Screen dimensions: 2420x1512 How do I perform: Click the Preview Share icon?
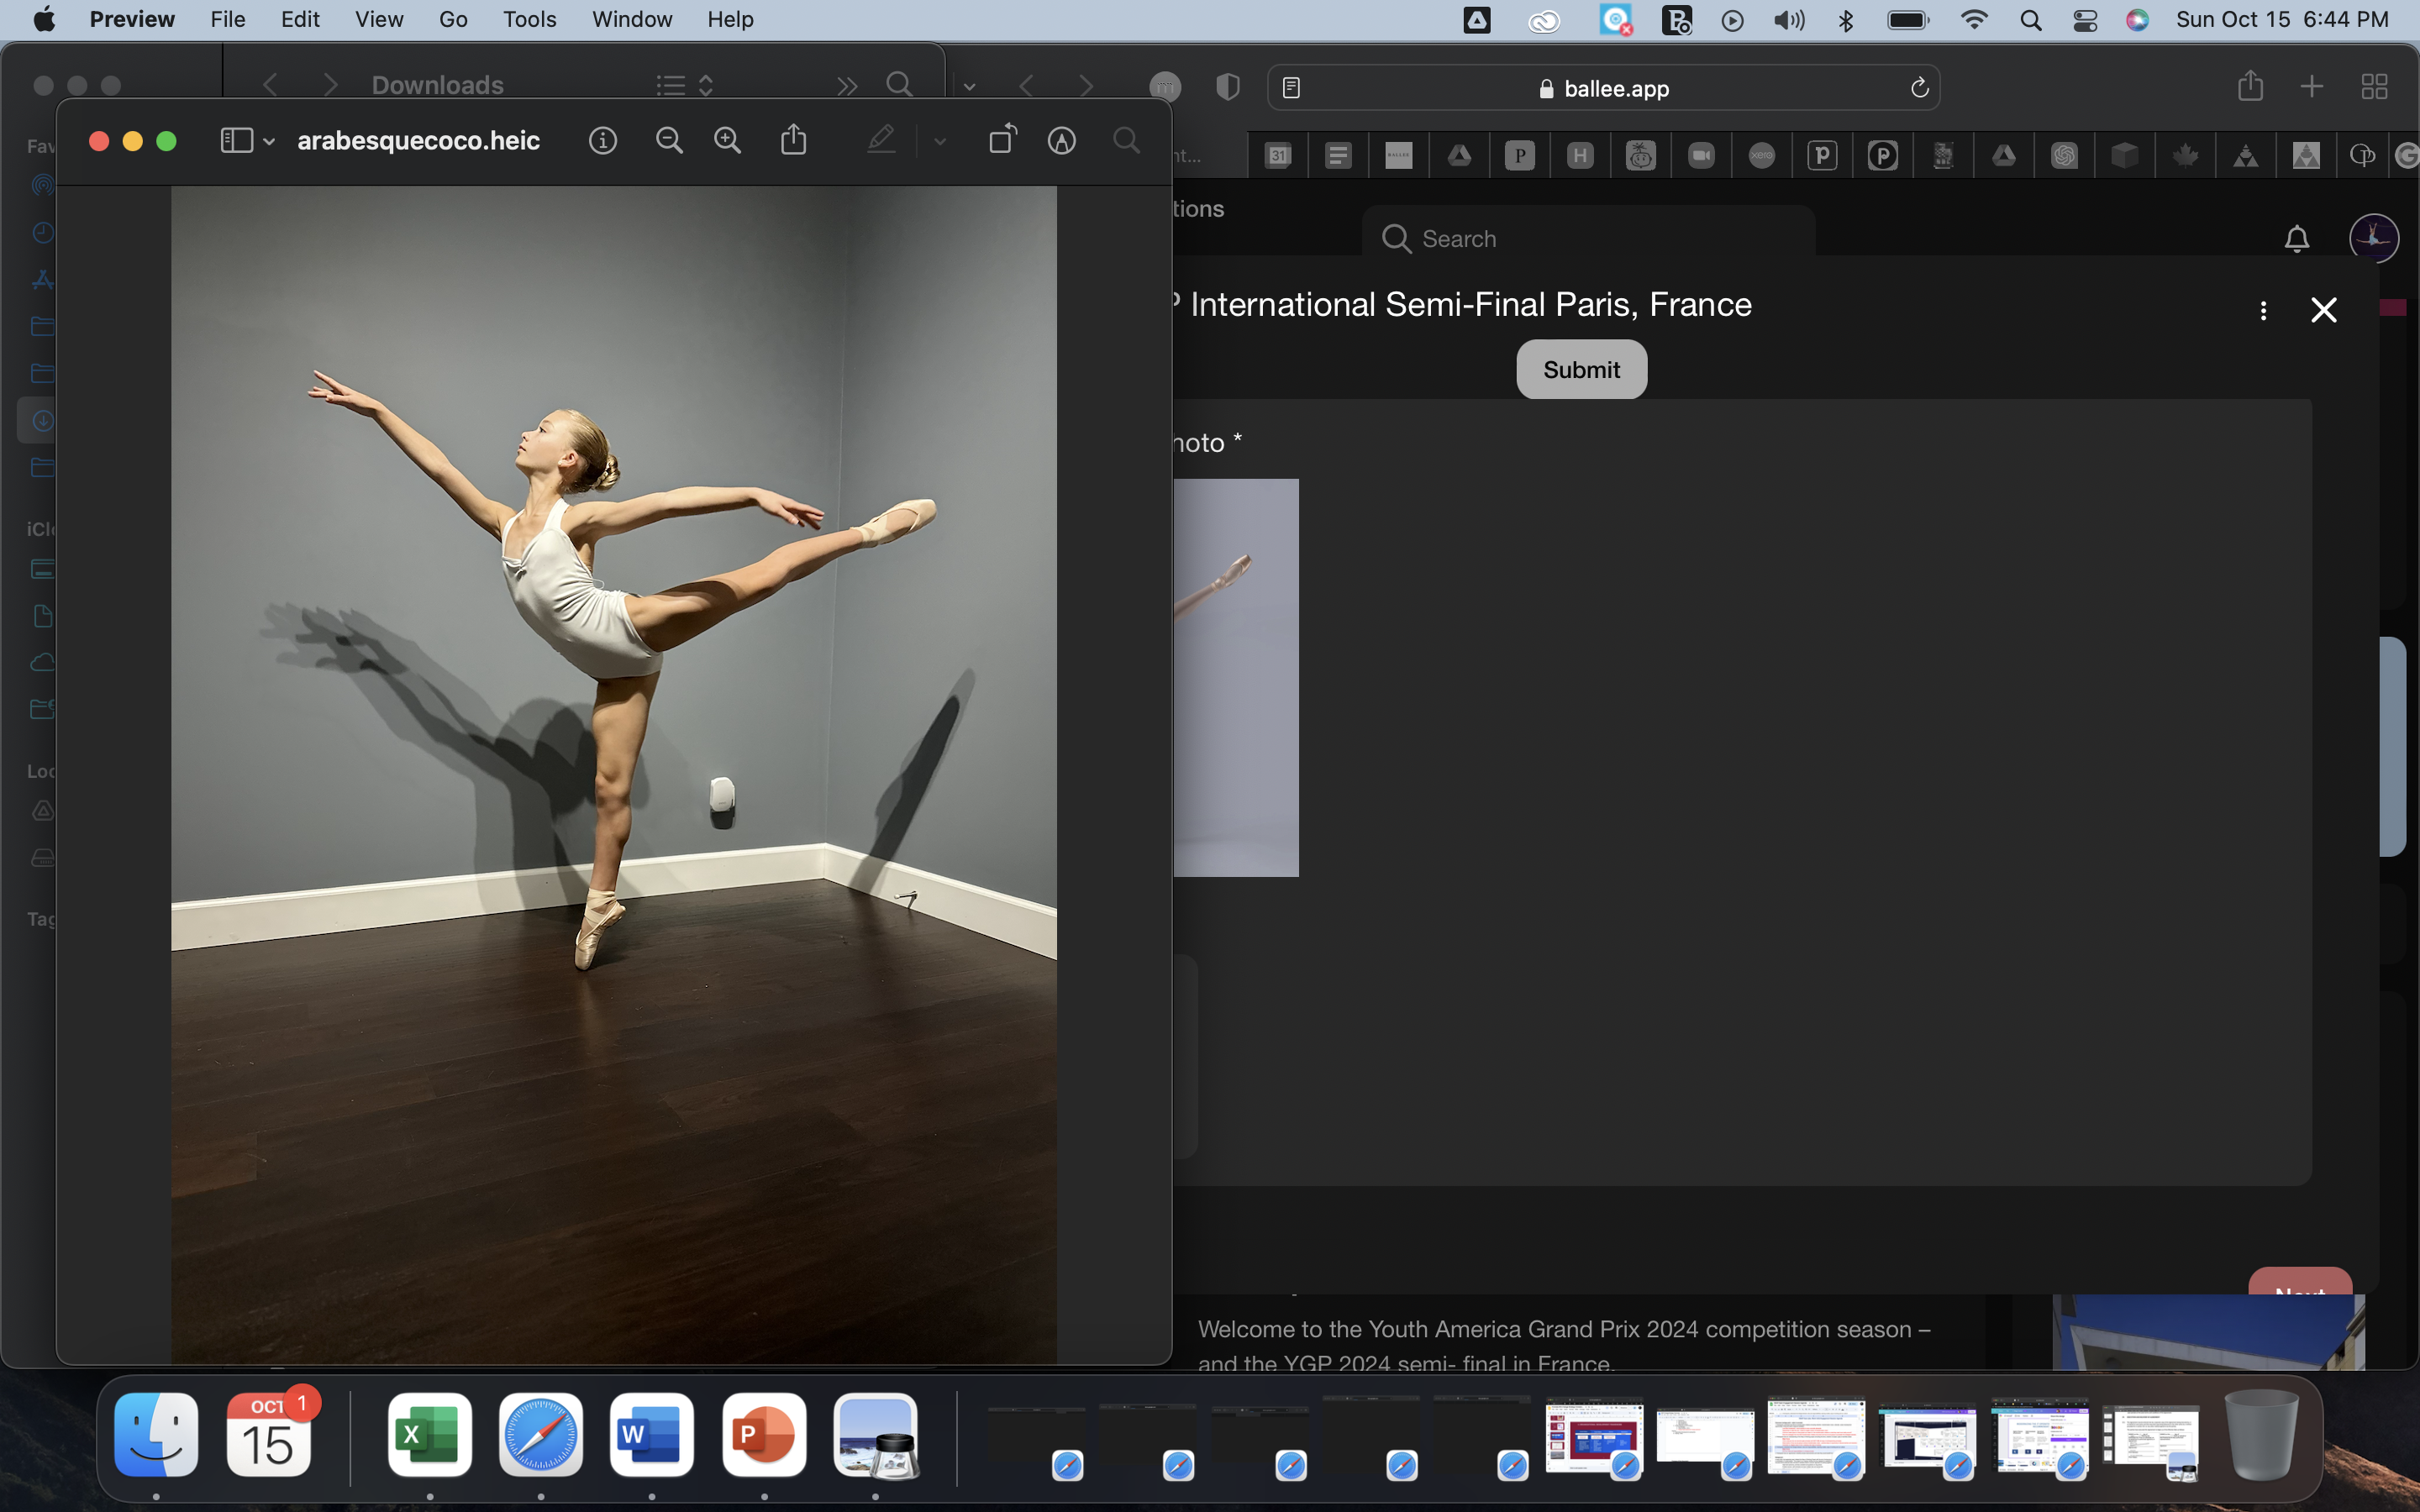[793, 141]
